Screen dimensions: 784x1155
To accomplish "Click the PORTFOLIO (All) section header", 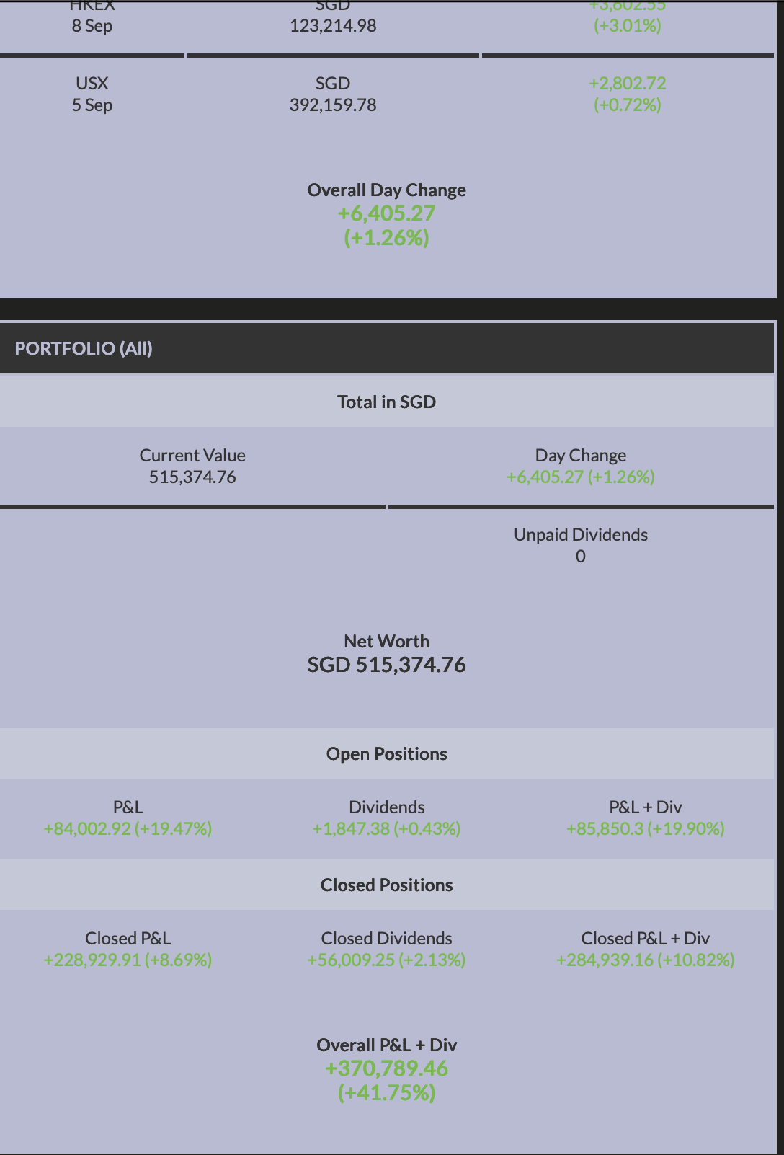I will (x=84, y=348).
